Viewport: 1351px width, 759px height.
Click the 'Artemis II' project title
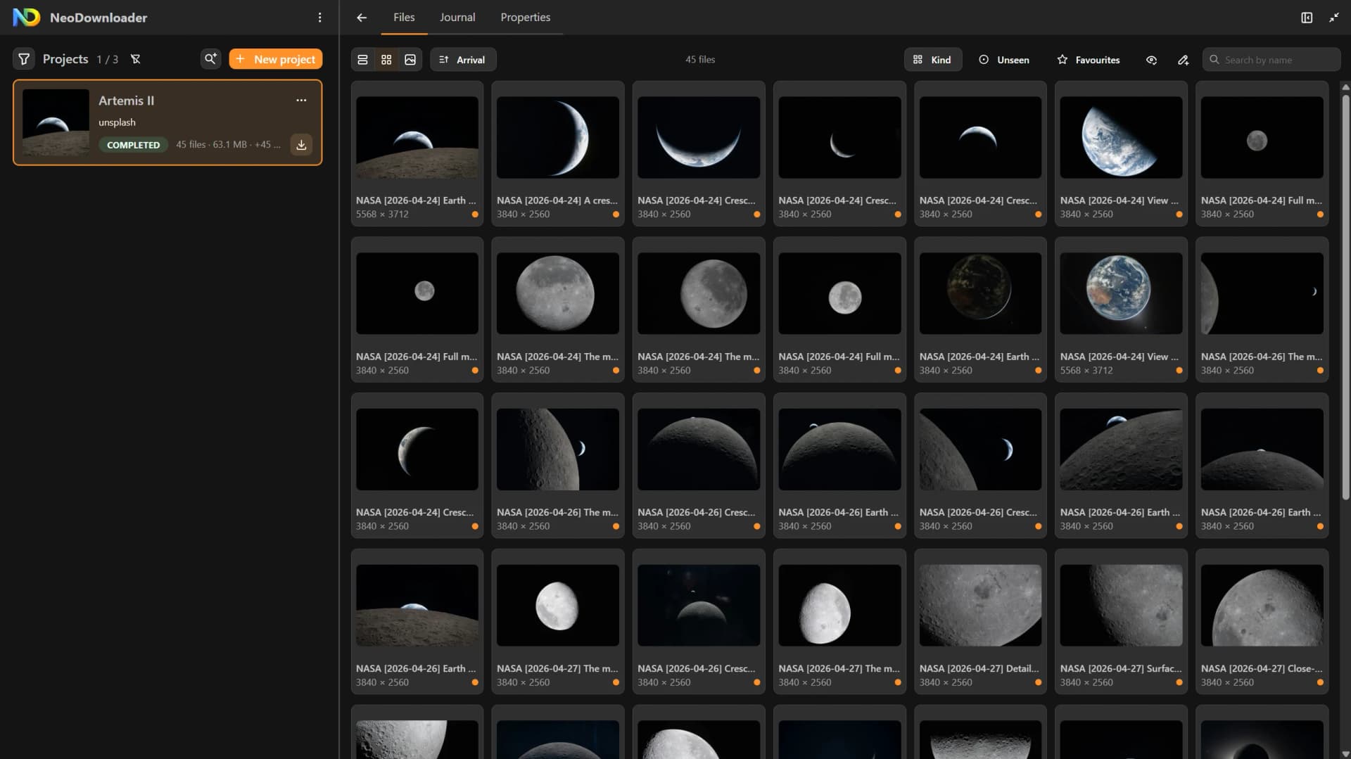126,101
